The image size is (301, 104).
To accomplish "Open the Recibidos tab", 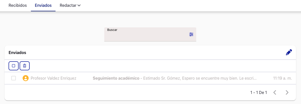I will coord(18,5).
